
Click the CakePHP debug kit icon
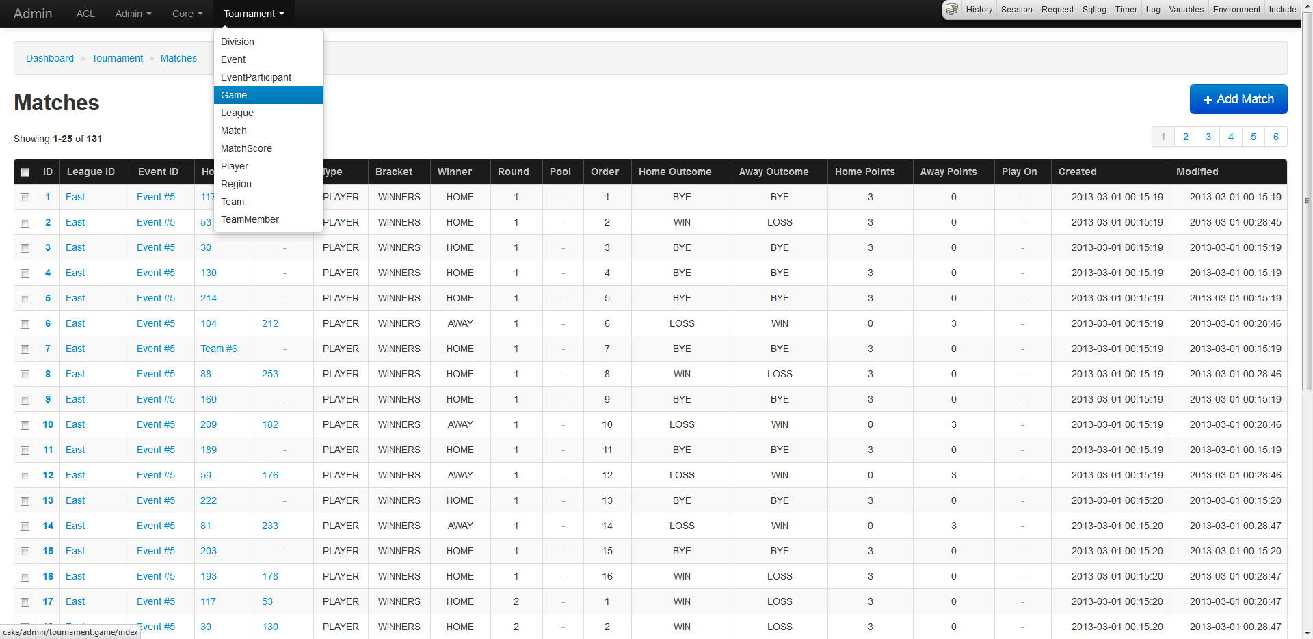(x=951, y=10)
